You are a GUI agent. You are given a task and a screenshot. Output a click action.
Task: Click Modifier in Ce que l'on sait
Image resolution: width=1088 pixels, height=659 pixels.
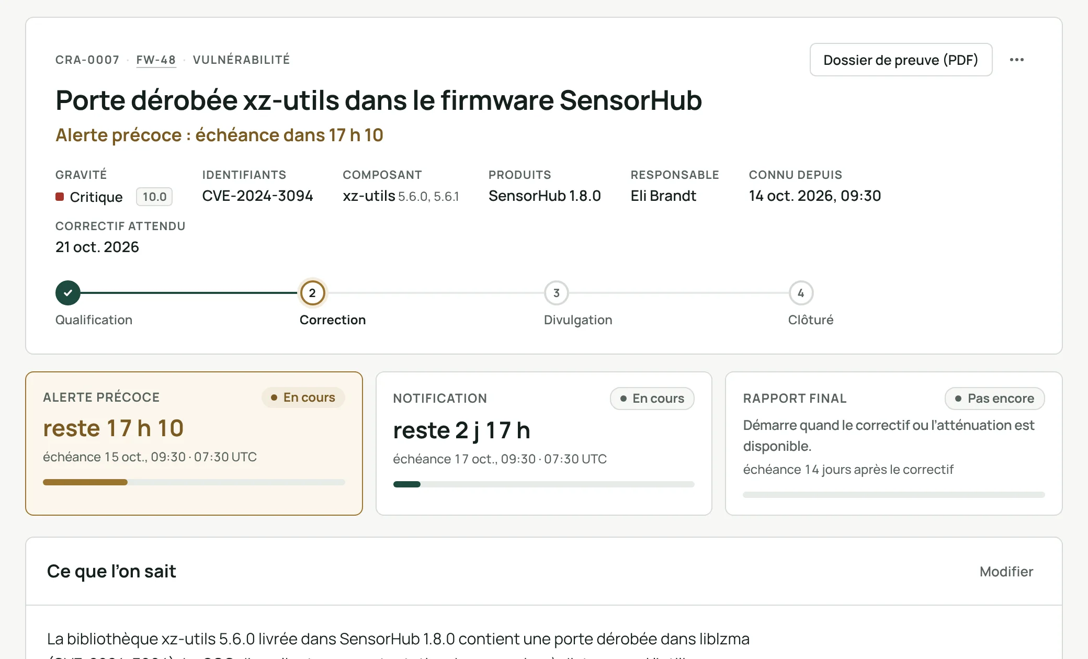[1006, 571]
